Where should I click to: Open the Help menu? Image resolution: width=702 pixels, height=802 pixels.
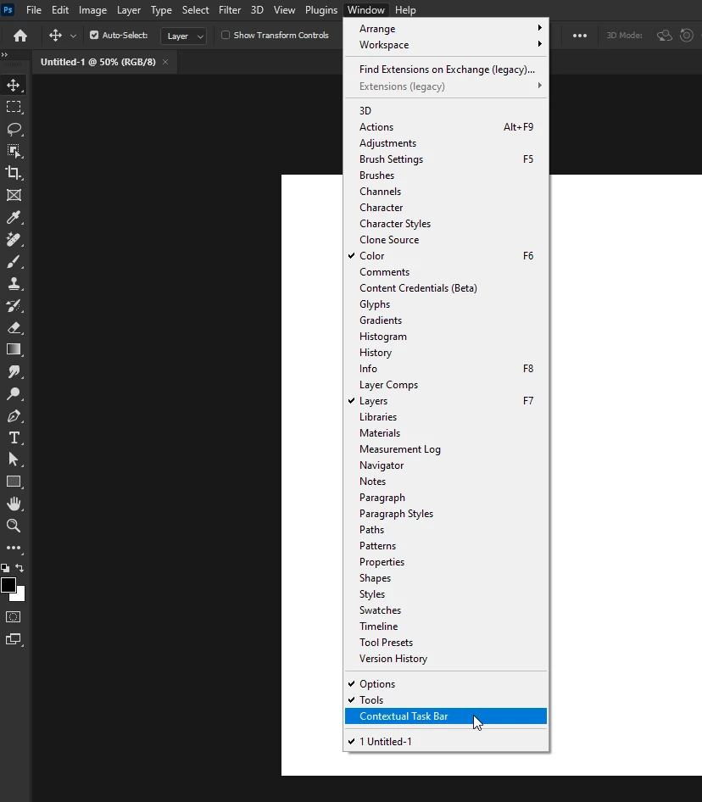point(405,10)
